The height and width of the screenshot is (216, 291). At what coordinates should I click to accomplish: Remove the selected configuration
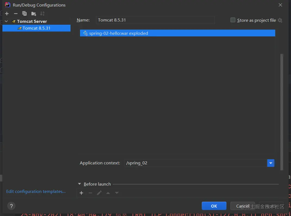point(16,14)
